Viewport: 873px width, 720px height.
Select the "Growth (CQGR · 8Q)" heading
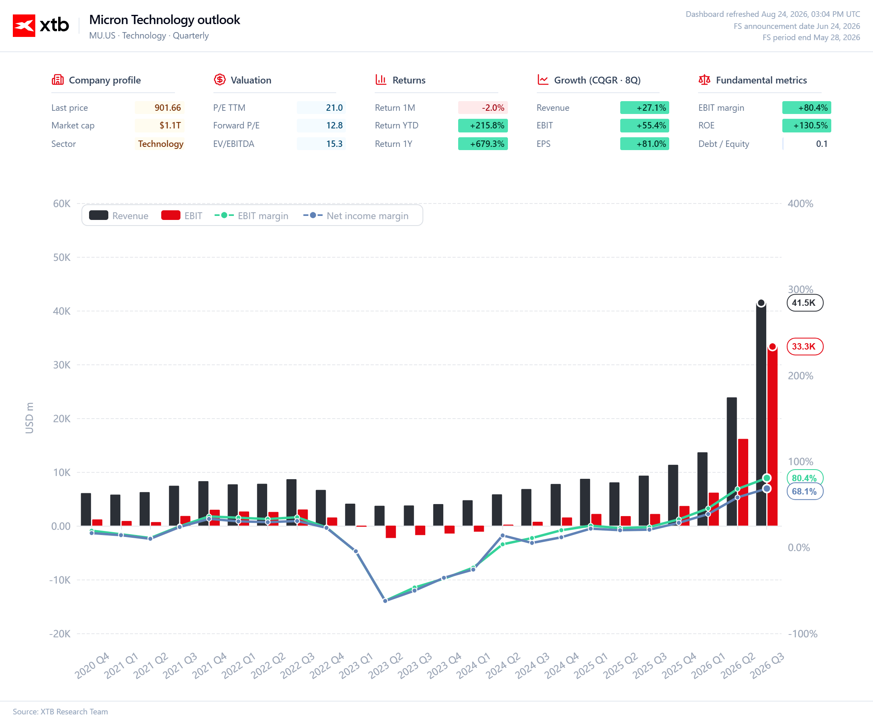tap(597, 80)
